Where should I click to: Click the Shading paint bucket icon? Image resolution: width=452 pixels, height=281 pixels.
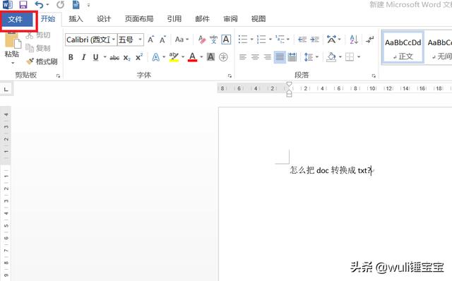tap(331, 57)
